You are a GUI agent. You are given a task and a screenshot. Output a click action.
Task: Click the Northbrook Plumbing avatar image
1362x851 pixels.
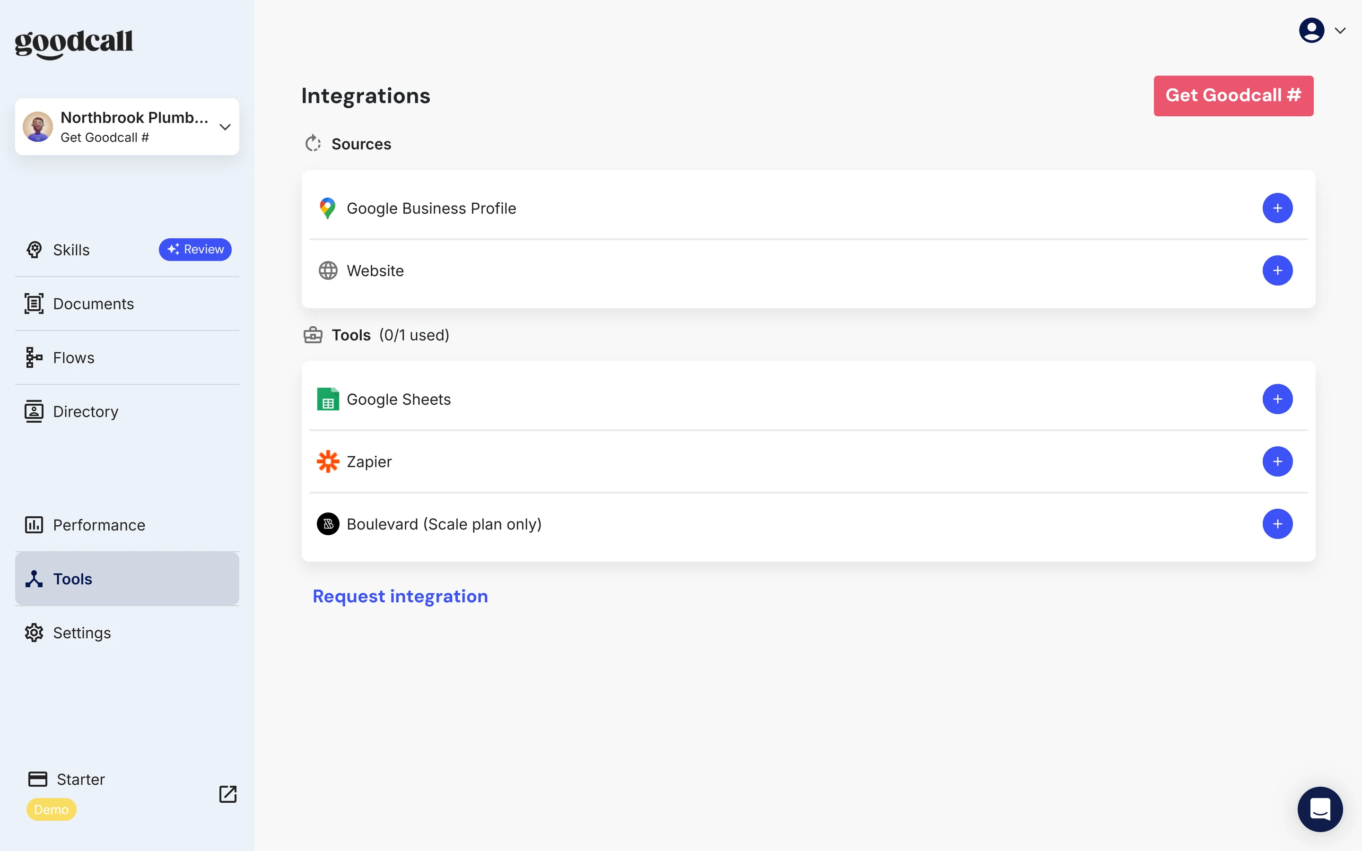pos(38,127)
